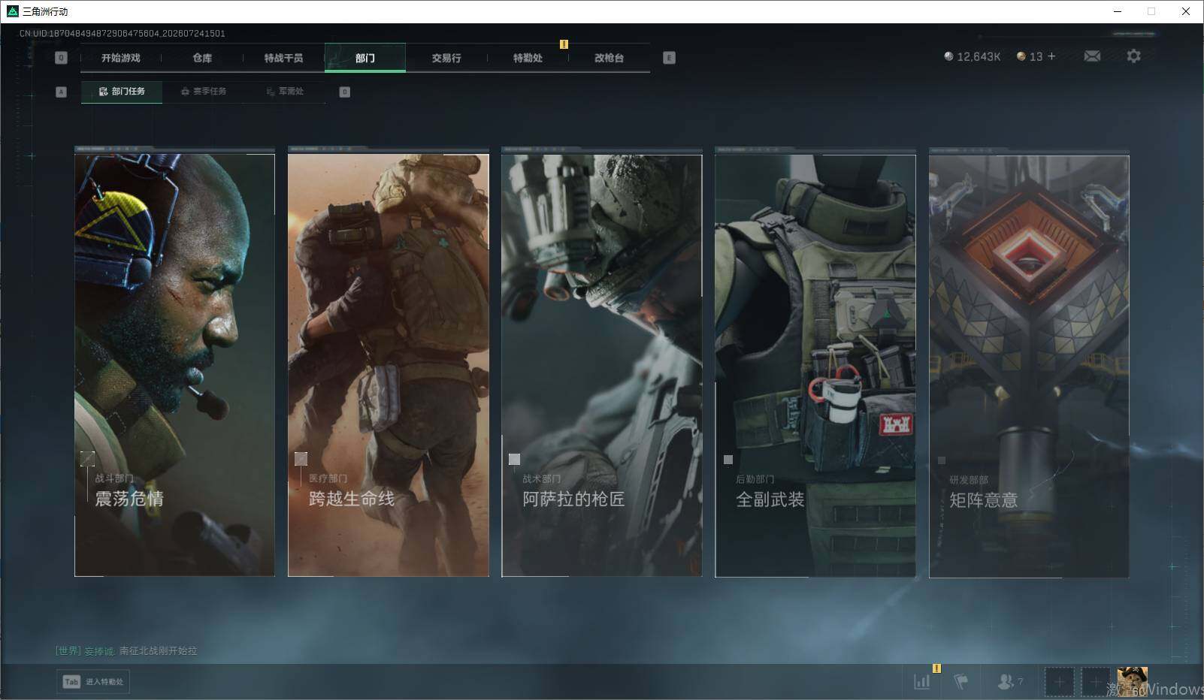The height and width of the screenshot is (700, 1204).
Task: Select the 赛季任务 sub-tab
Action: click(x=204, y=92)
